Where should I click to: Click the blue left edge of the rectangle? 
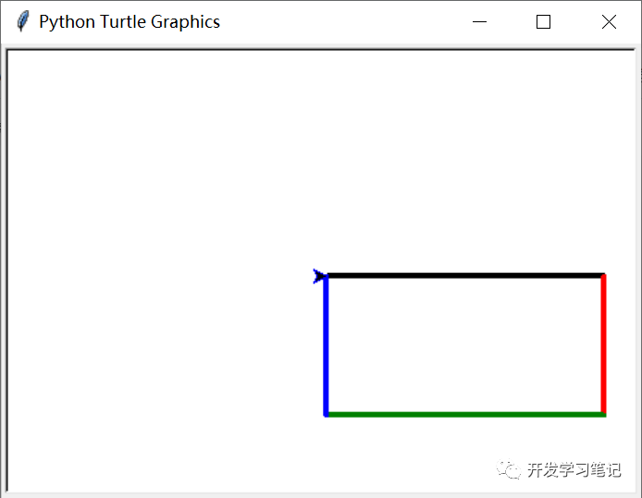tap(326, 344)
